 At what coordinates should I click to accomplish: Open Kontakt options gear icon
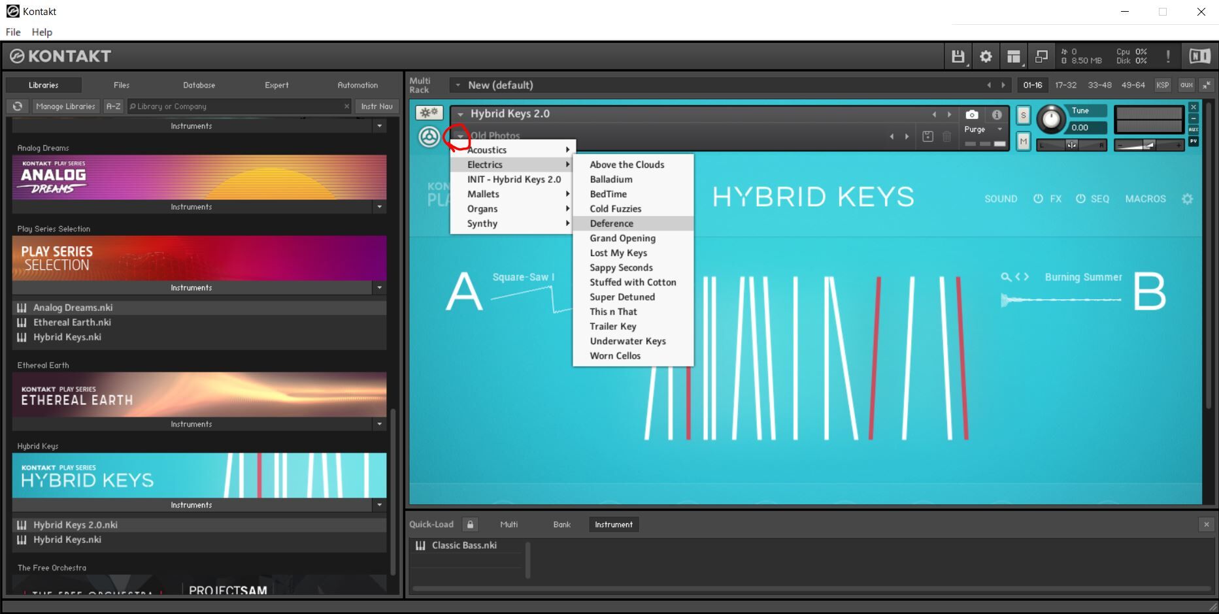[x=986, y=57]
